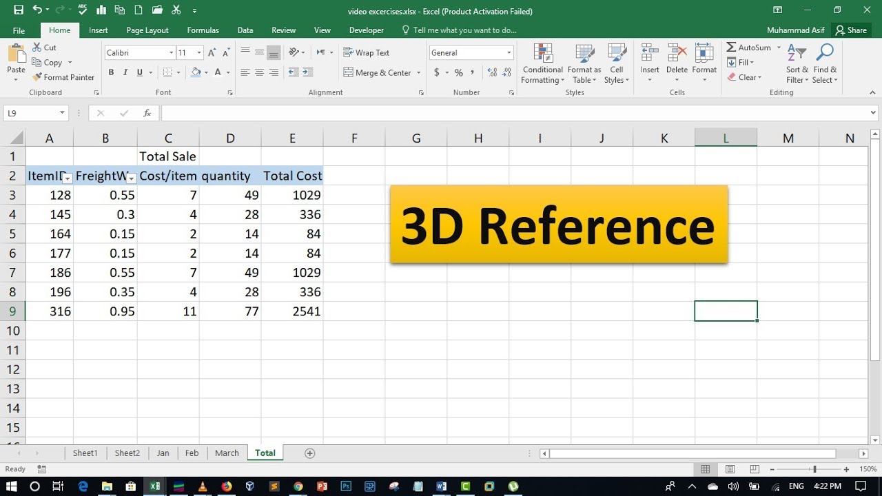Toggle Underline formatting
The image size is (882, 496).
pos(140,72)
